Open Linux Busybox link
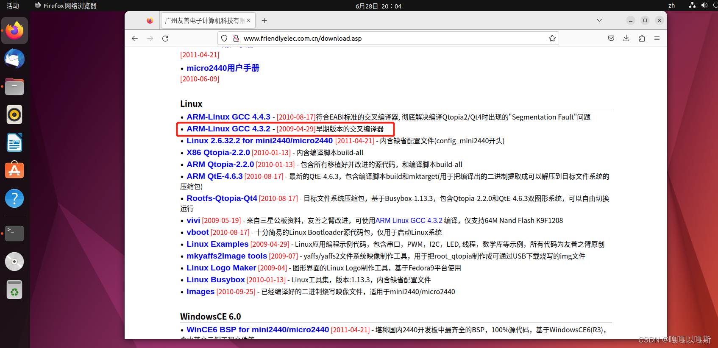 (216, 279)
